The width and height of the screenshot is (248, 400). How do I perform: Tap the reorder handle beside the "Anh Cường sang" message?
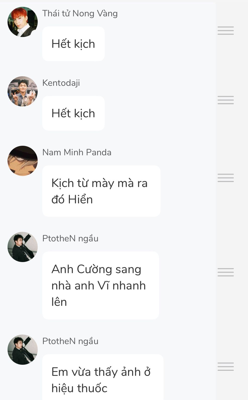226,272
